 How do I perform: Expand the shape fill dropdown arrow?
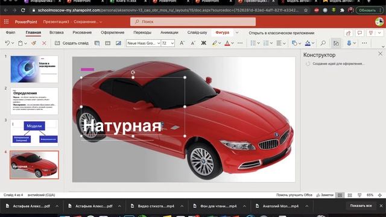click(313, 43)
